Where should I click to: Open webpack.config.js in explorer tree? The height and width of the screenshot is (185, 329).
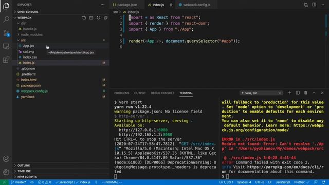(61, 91)
